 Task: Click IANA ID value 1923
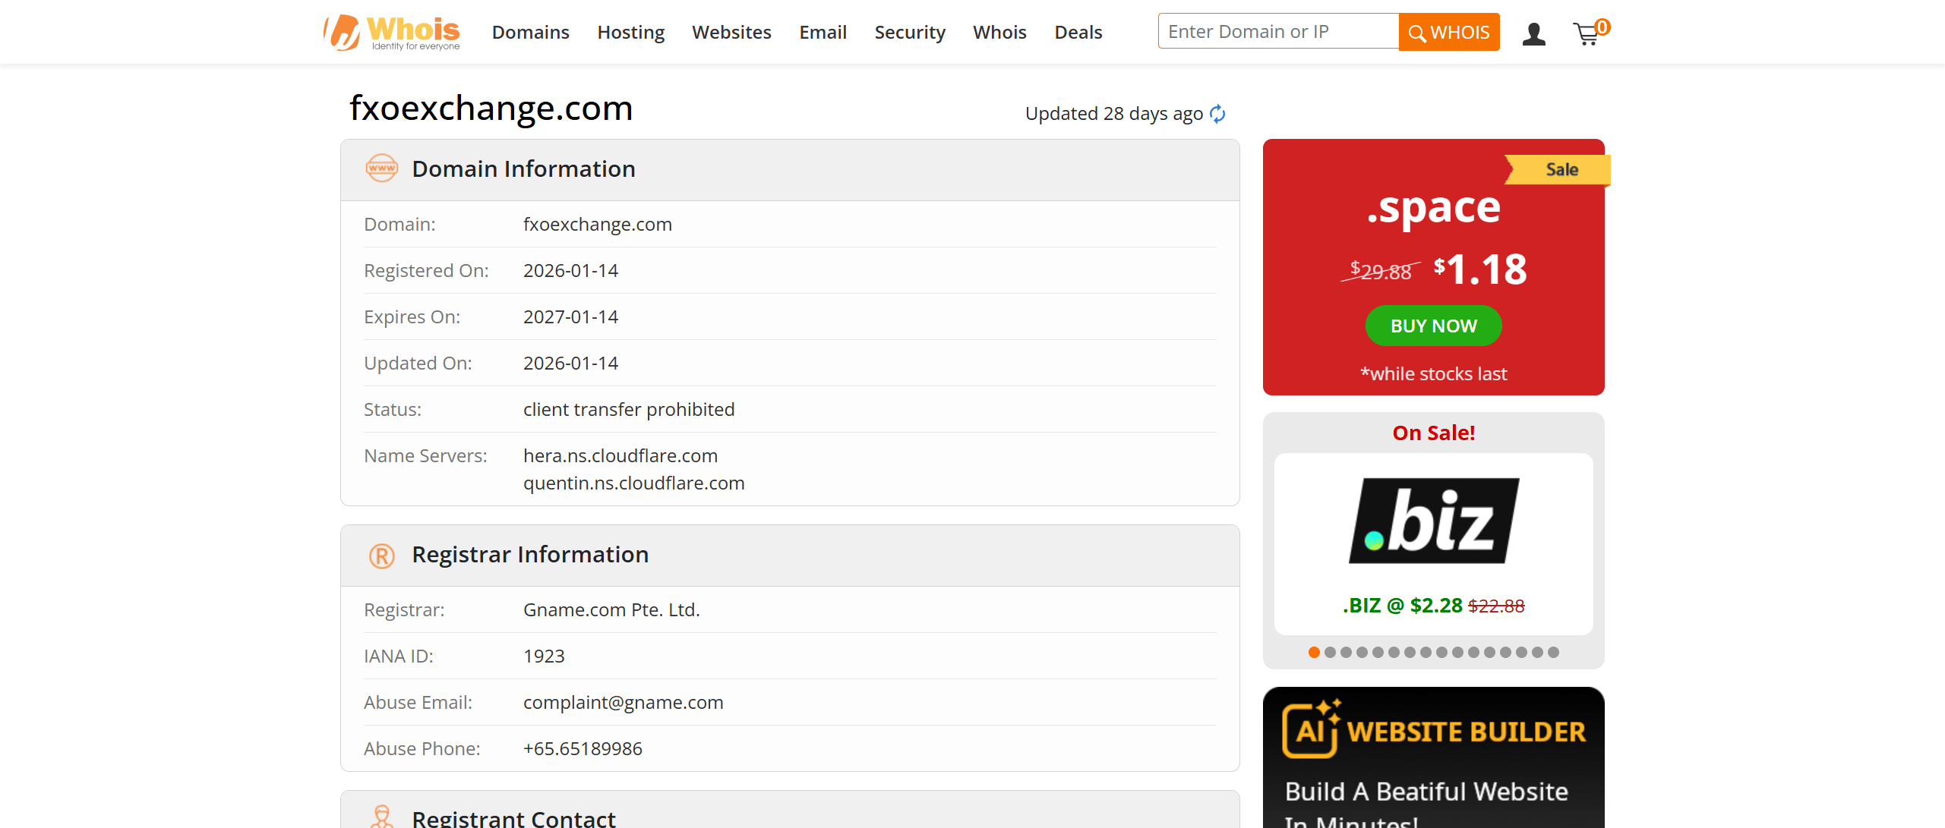pos(544,656)
